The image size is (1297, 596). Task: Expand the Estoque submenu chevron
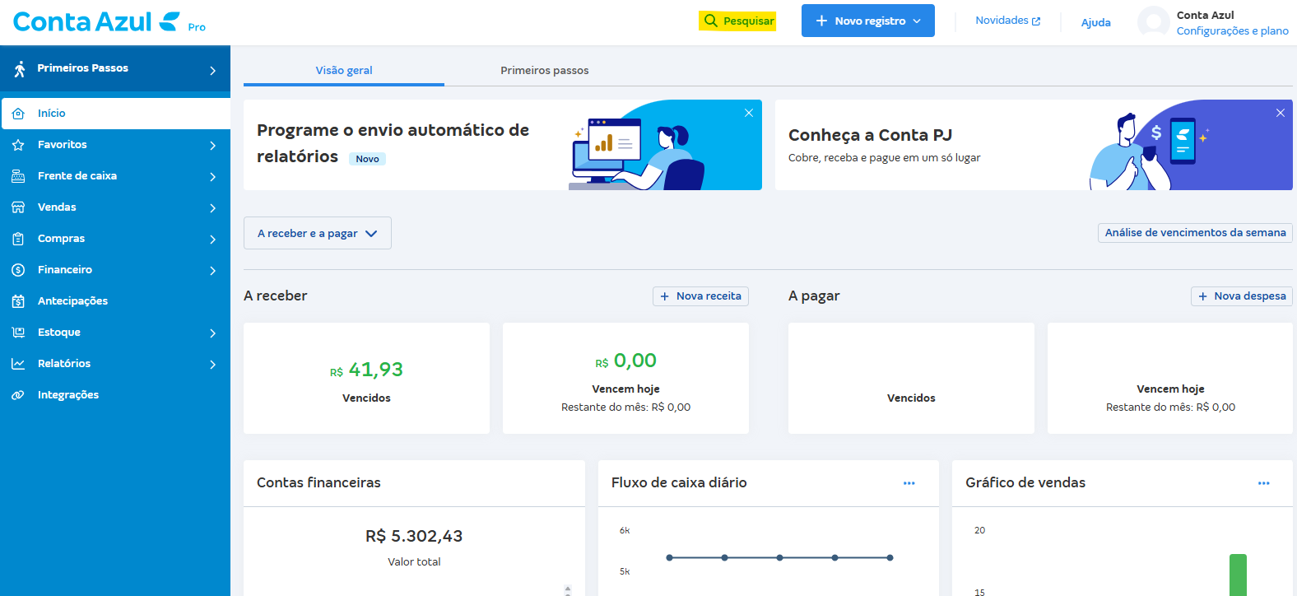pos(212,333)
